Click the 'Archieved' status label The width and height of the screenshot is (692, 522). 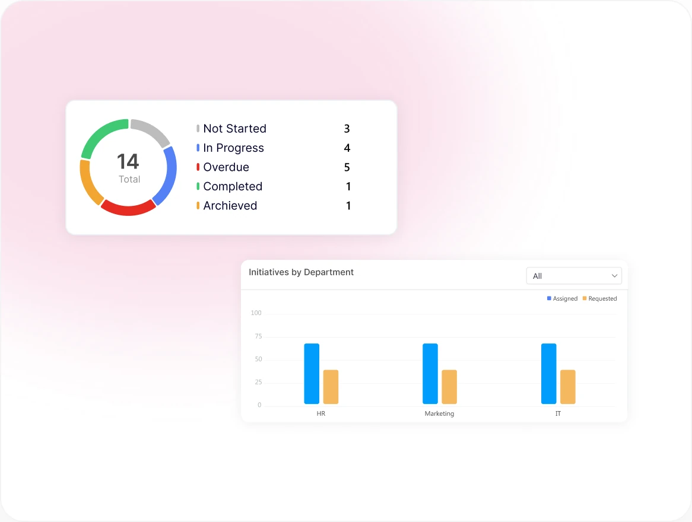[230, 206]
